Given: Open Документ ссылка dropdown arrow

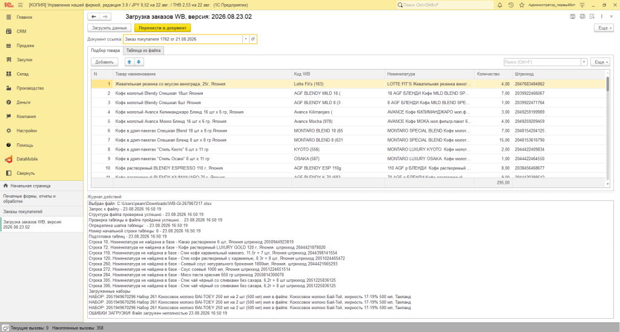Looking at the screenshot, I should tap(246, 39).
